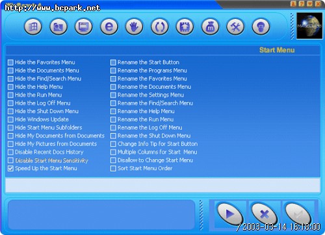Open the chip/hardware category icon

(185, 27)
